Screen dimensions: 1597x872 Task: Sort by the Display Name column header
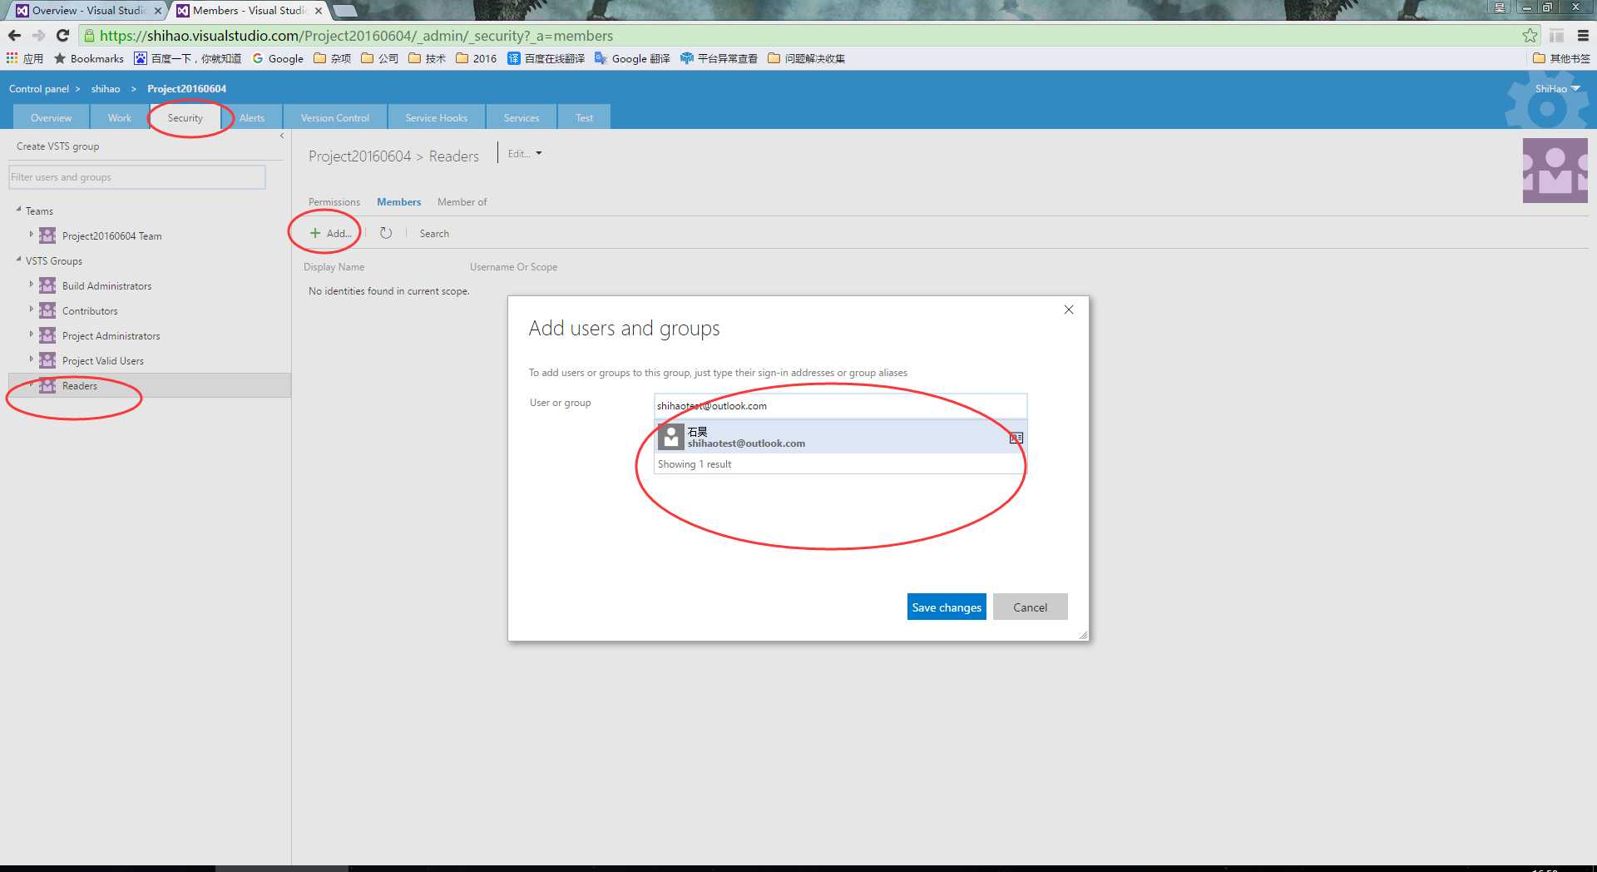tap(334, 267)
